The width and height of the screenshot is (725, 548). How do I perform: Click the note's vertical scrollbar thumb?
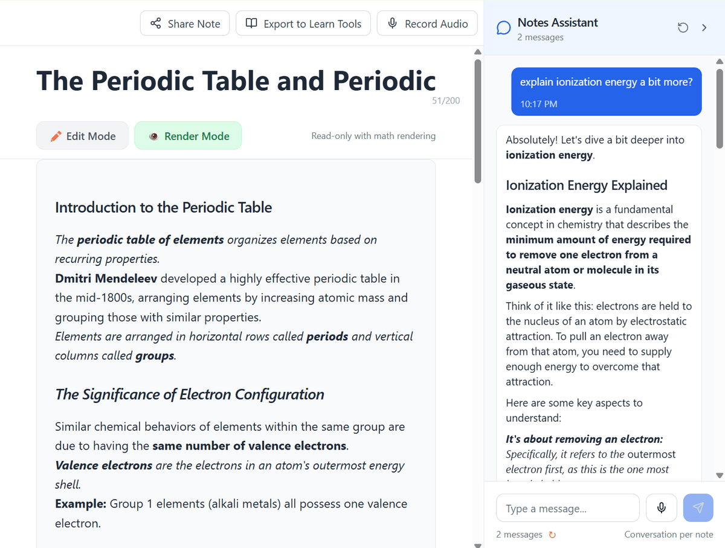pos(477,121)
